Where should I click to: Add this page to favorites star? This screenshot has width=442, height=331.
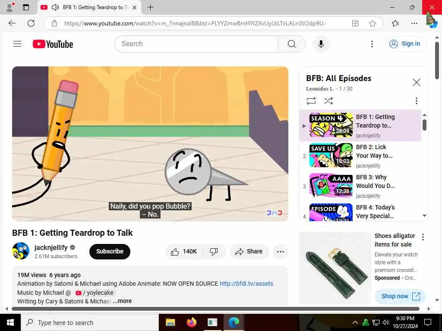373,23
